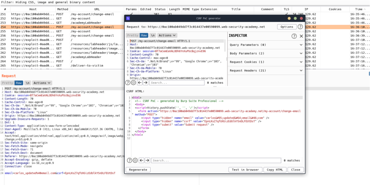This screenshot has height=185, width=370.
Task: Expand Query Parameters (0) section
Action: click(266, 45)
